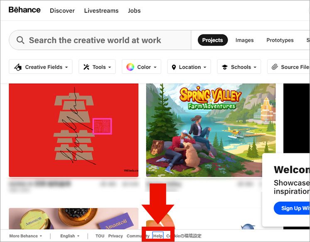Screen dimensions: 310x242
Task: Click the graduation cap Schools icon
Action: coord(224,67)
